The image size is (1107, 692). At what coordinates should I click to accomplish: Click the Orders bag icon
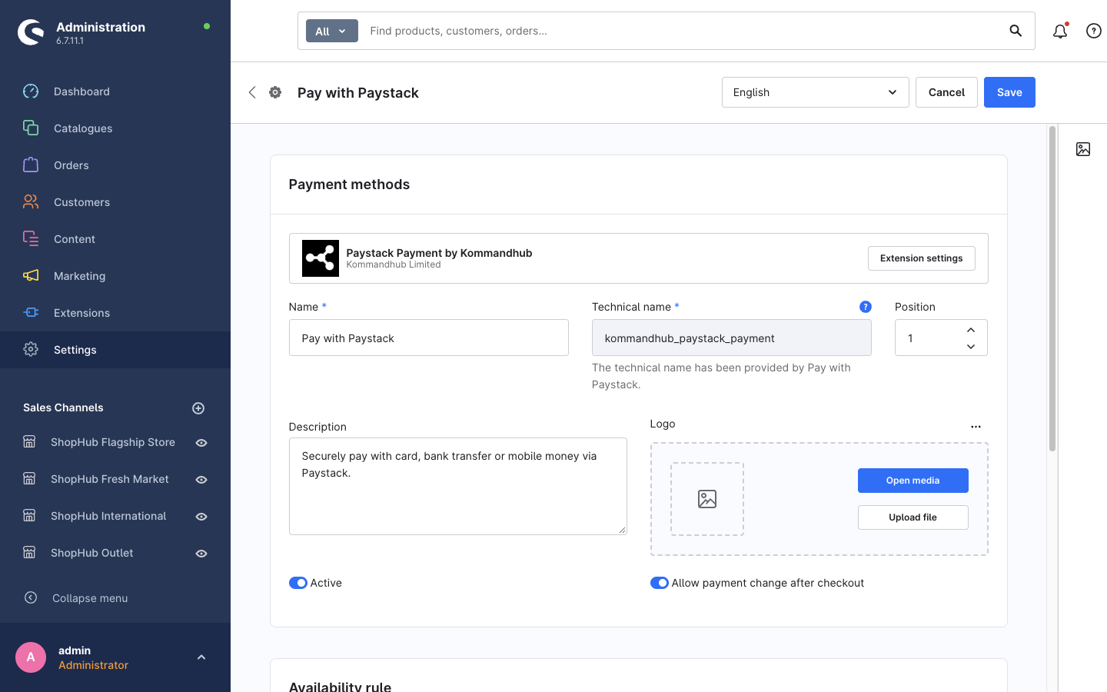[31, 165]
